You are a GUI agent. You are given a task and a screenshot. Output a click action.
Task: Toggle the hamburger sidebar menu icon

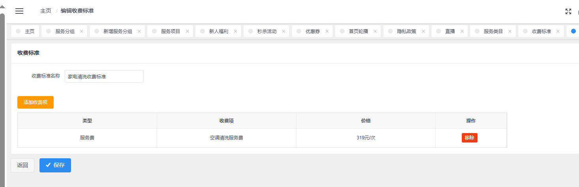[19, 11]
